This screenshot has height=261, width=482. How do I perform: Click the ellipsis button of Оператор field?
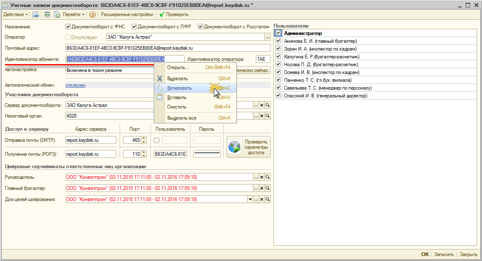pyautogui.click(x=267, y=37)
